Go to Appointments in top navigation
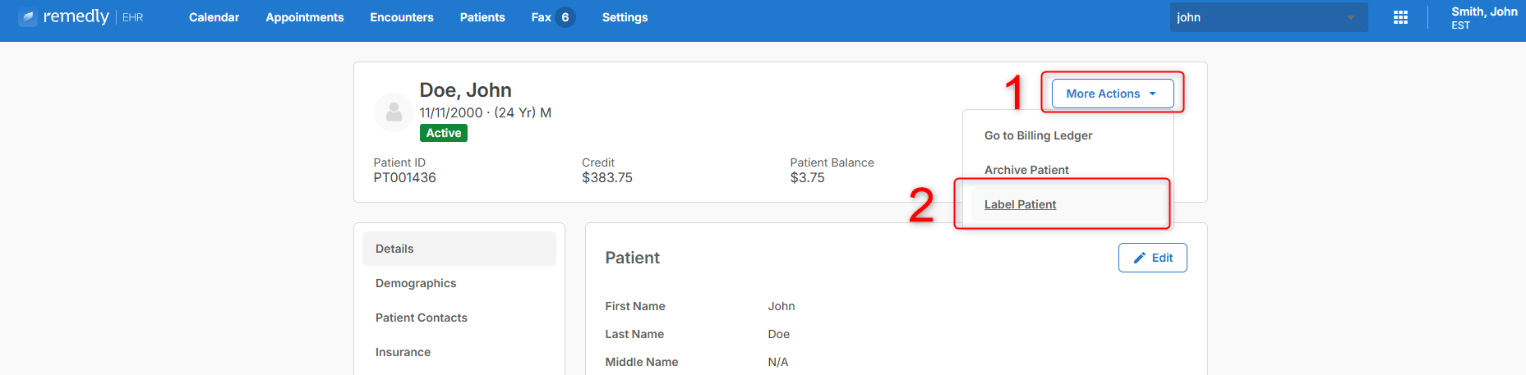1526x375 pixels. click(305, 17)
